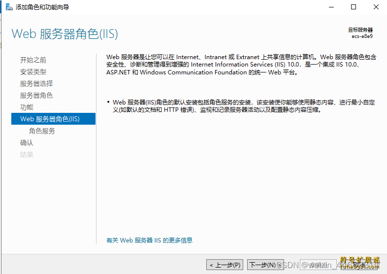This screenshot has height=274, width=387.
Task: Select the highlighted Web 服务器角色(IIS) step
Action: 53,119
